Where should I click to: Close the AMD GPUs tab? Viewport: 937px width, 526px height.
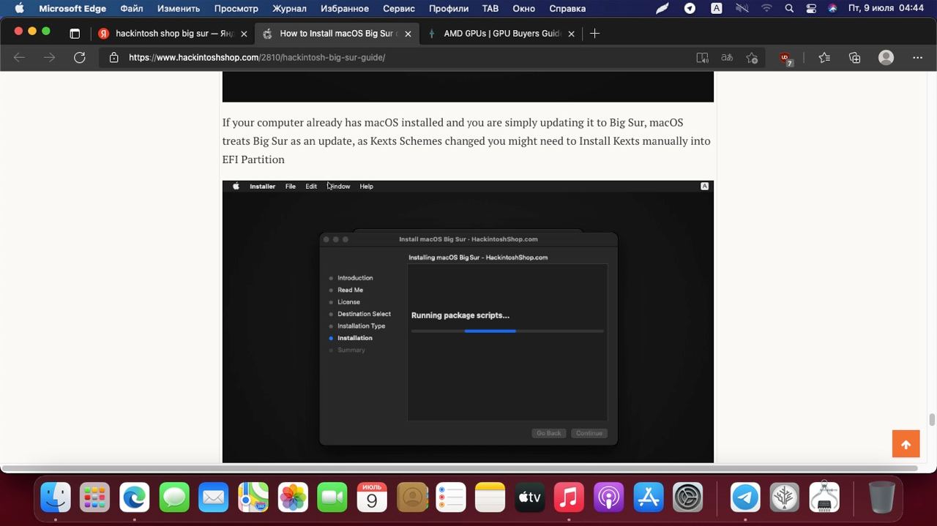tap(571, 34)
